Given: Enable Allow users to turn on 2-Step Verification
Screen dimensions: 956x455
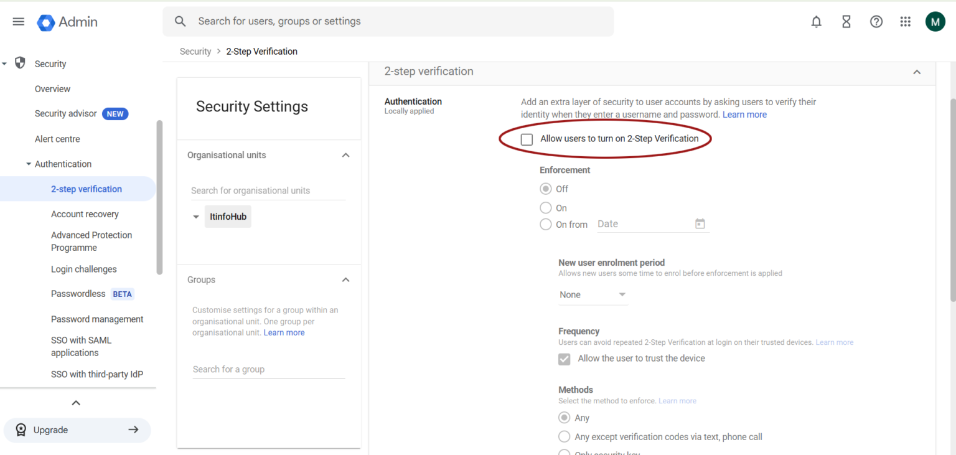Looking at the screenshot, I should click(x=527, y=139).
